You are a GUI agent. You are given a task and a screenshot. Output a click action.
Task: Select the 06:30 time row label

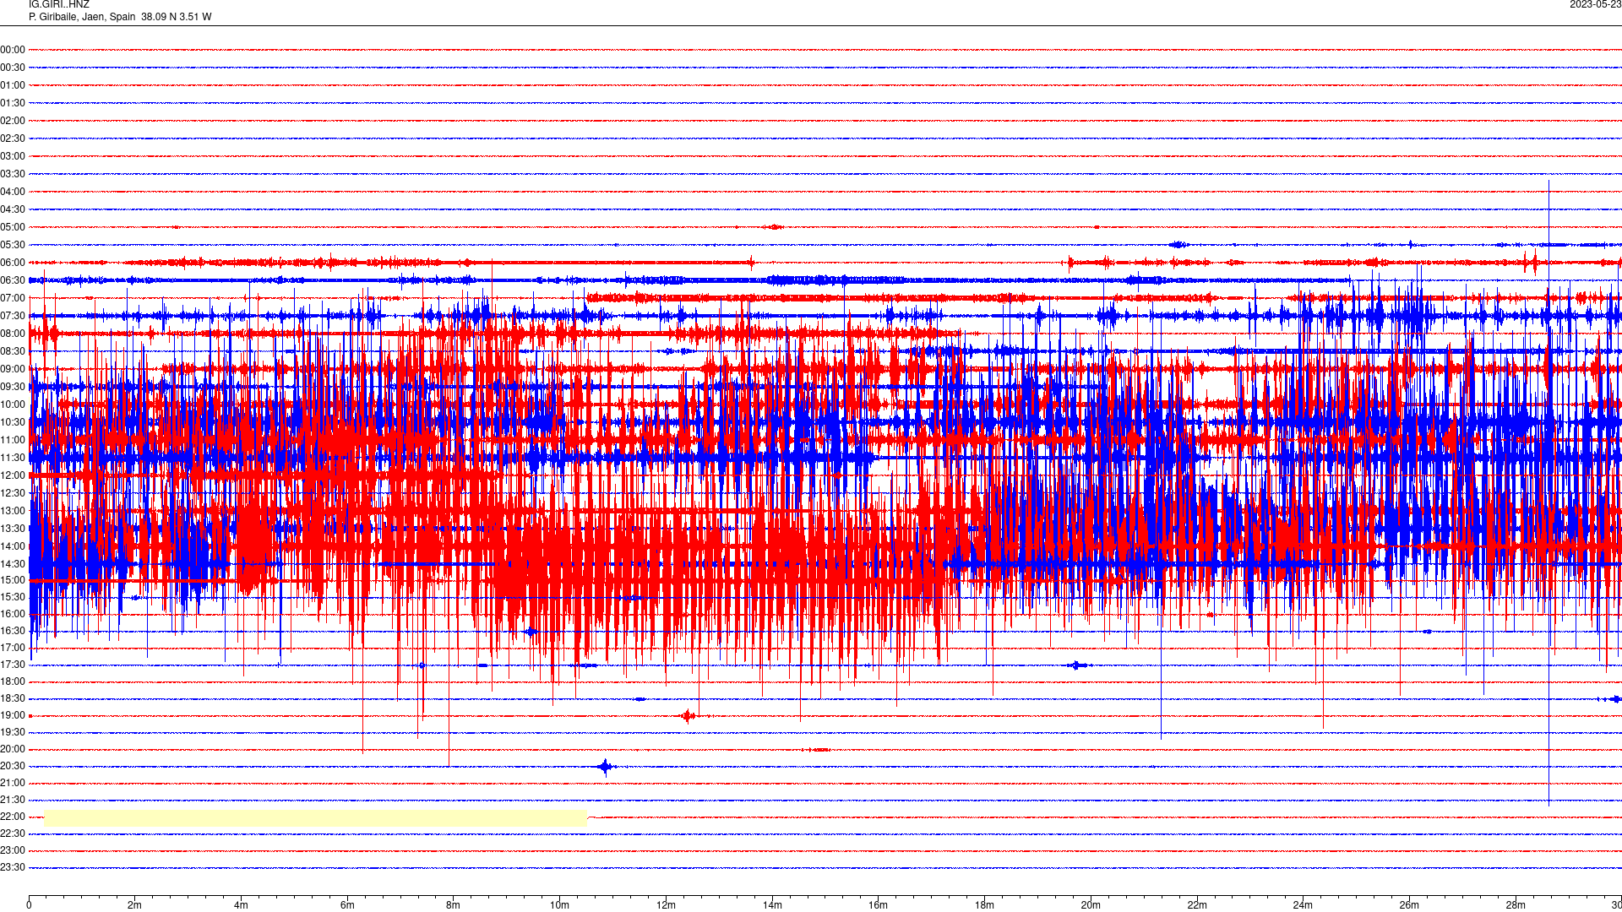pos(13,280)
